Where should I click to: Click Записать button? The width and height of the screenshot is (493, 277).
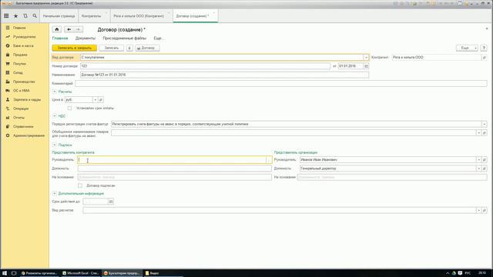pos(111,48)
